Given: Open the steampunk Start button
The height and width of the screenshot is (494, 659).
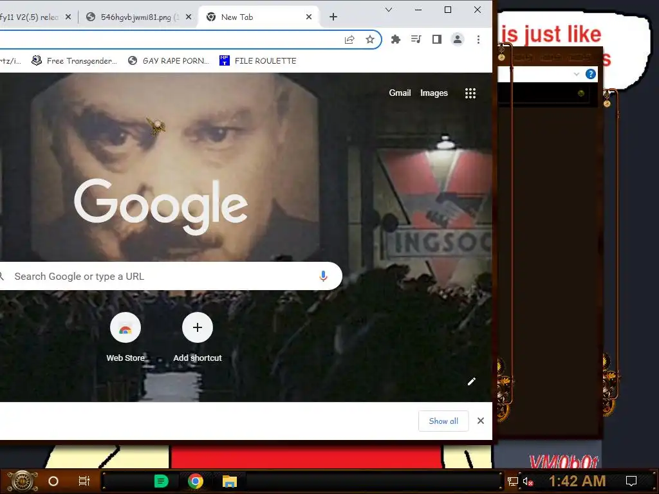Looking at the screenshot, I should pos(23,481).
